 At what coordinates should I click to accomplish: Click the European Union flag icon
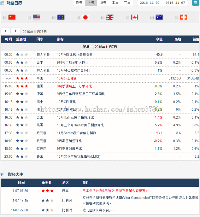[x=61, y=18]
